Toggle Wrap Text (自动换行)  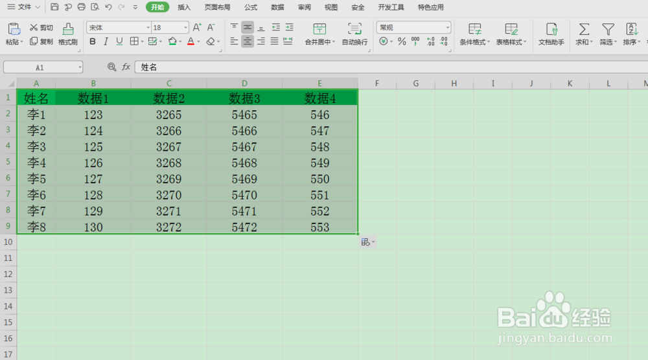(x=354, y=34)
